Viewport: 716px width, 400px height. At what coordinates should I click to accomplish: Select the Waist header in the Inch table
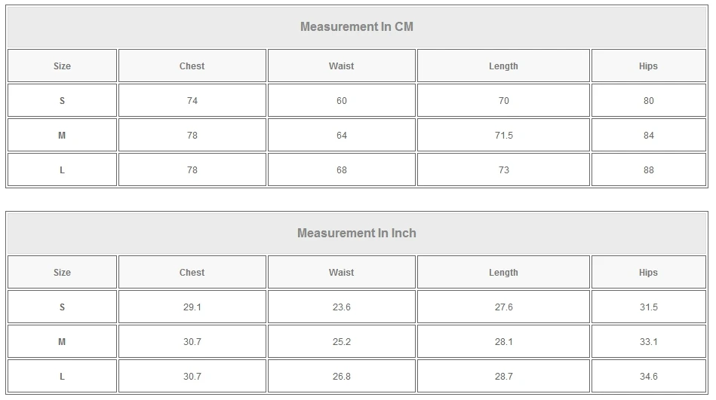point(341,273)
